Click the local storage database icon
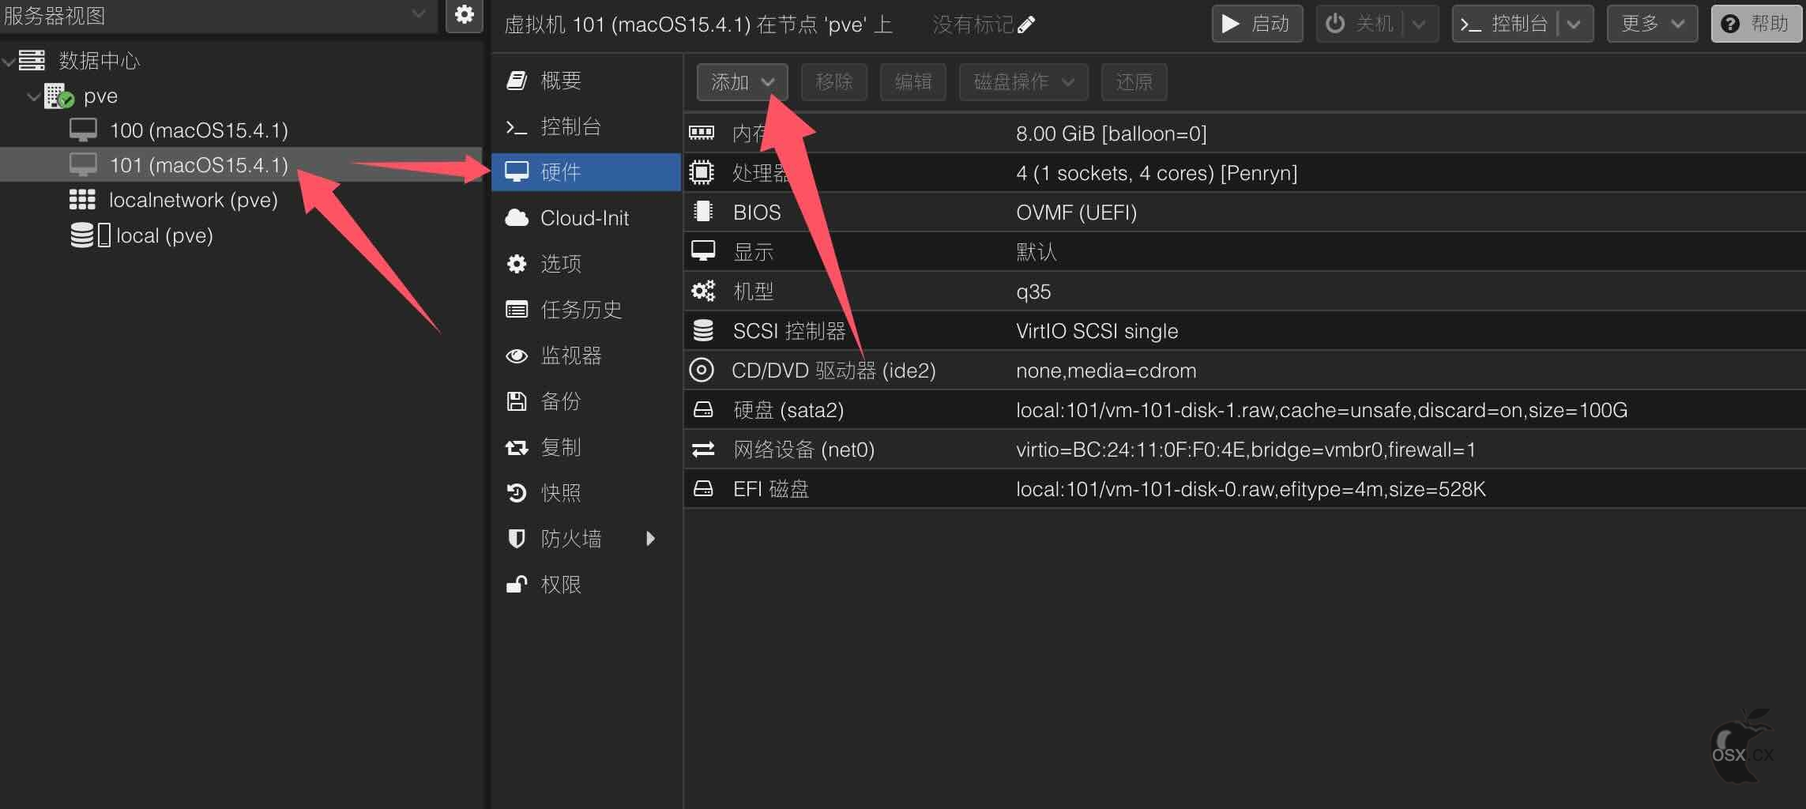This screenshot has height=809, width=1806. (x=82, y=235)
